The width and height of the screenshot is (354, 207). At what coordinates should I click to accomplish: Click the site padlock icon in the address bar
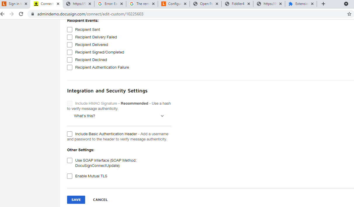(x=32, y=14)
